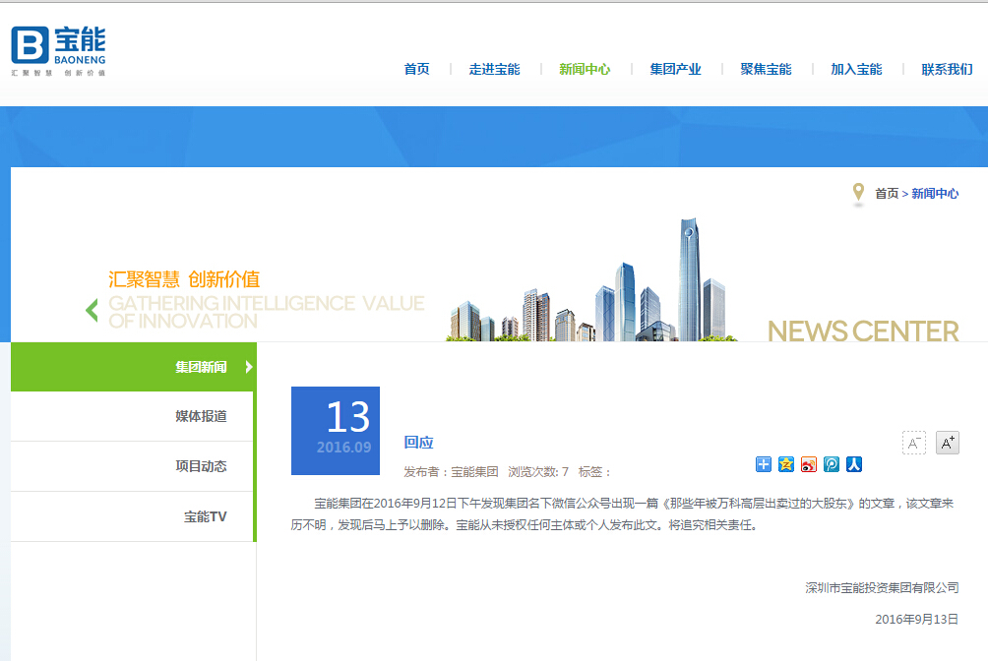Screen dimensions: 988x661
Task: Increase font size with A+ button
Action: (x=947, y=443)
